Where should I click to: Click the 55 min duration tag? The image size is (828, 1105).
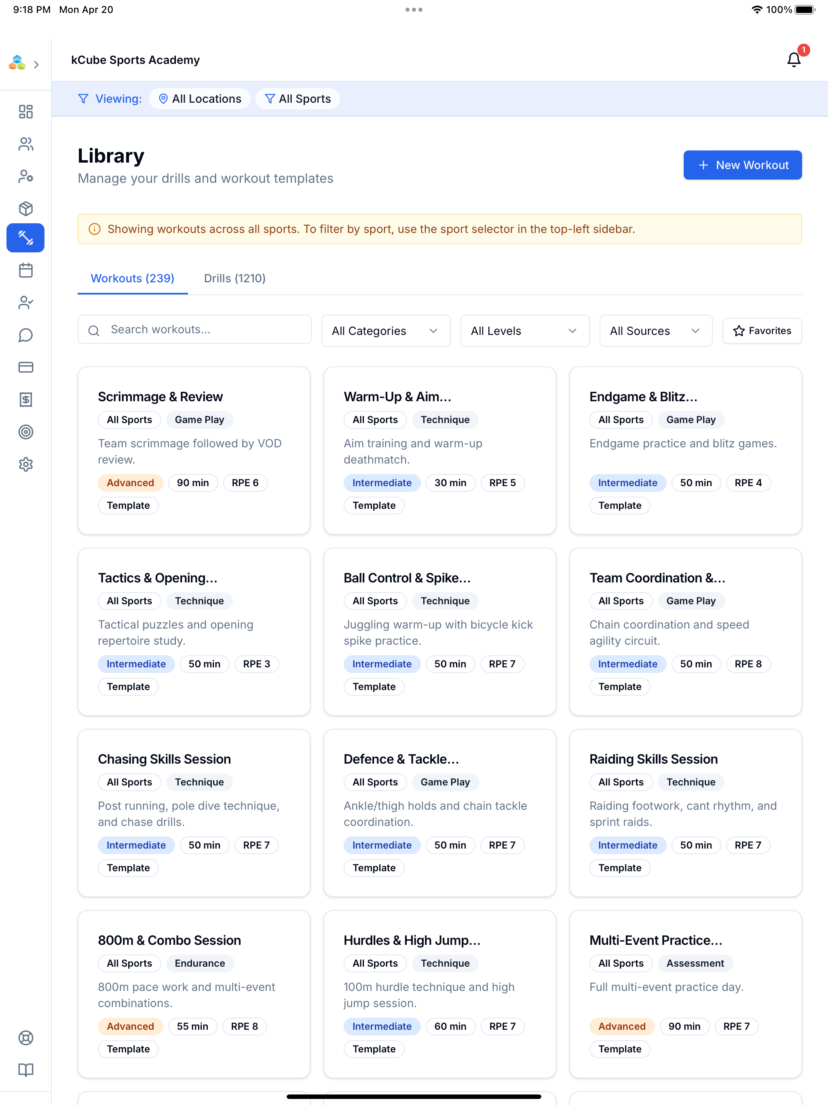(x=192, y=1026)
